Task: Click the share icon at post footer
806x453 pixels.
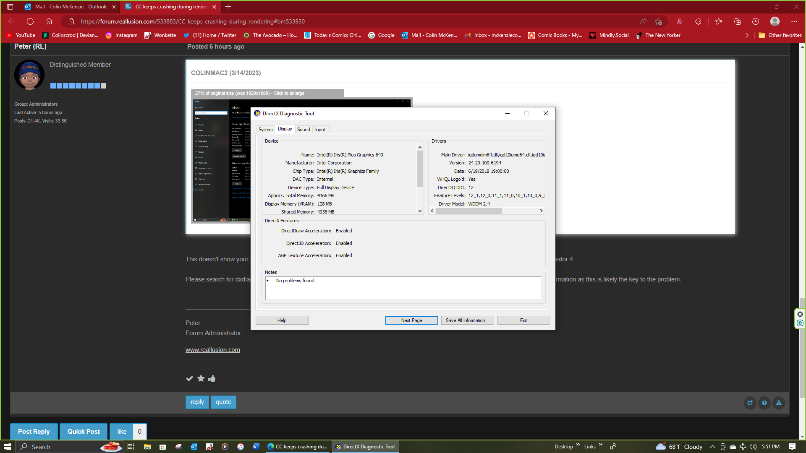Action: pos(750,403)
